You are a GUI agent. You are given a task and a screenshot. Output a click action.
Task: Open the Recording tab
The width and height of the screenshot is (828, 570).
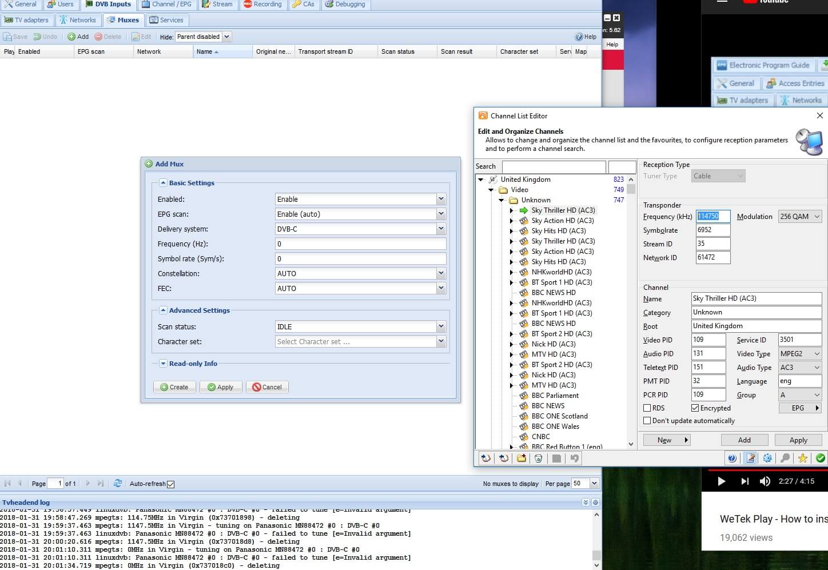(x=262, y=4)
